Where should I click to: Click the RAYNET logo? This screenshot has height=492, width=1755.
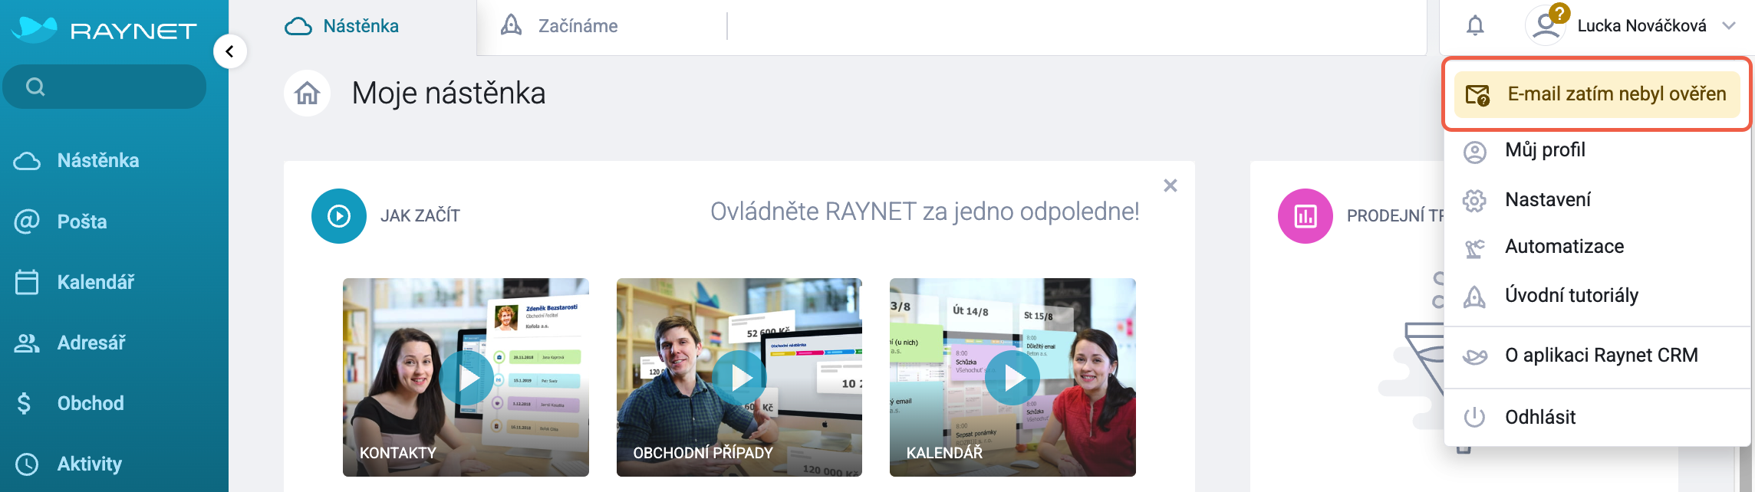pyautogui.click(x=104, y=29)
